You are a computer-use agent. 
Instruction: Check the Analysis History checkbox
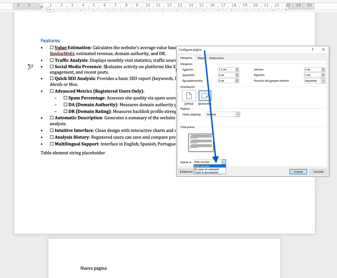[x=52, y=137]
